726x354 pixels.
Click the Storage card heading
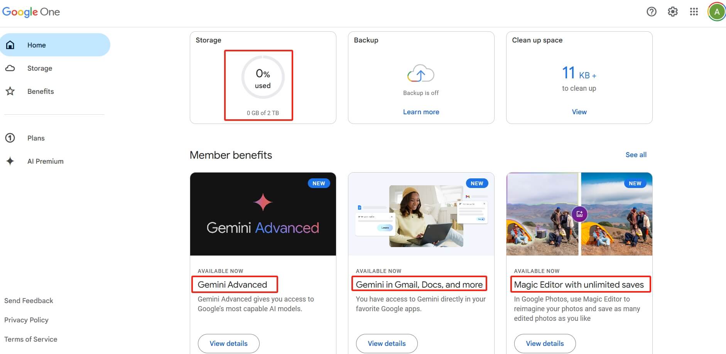point(208,40)
